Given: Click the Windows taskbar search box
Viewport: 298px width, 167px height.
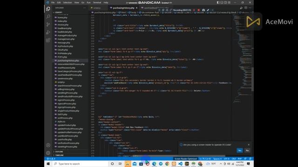Looking at the screenshot, I should pyautogui.click(x=80, y=164).
